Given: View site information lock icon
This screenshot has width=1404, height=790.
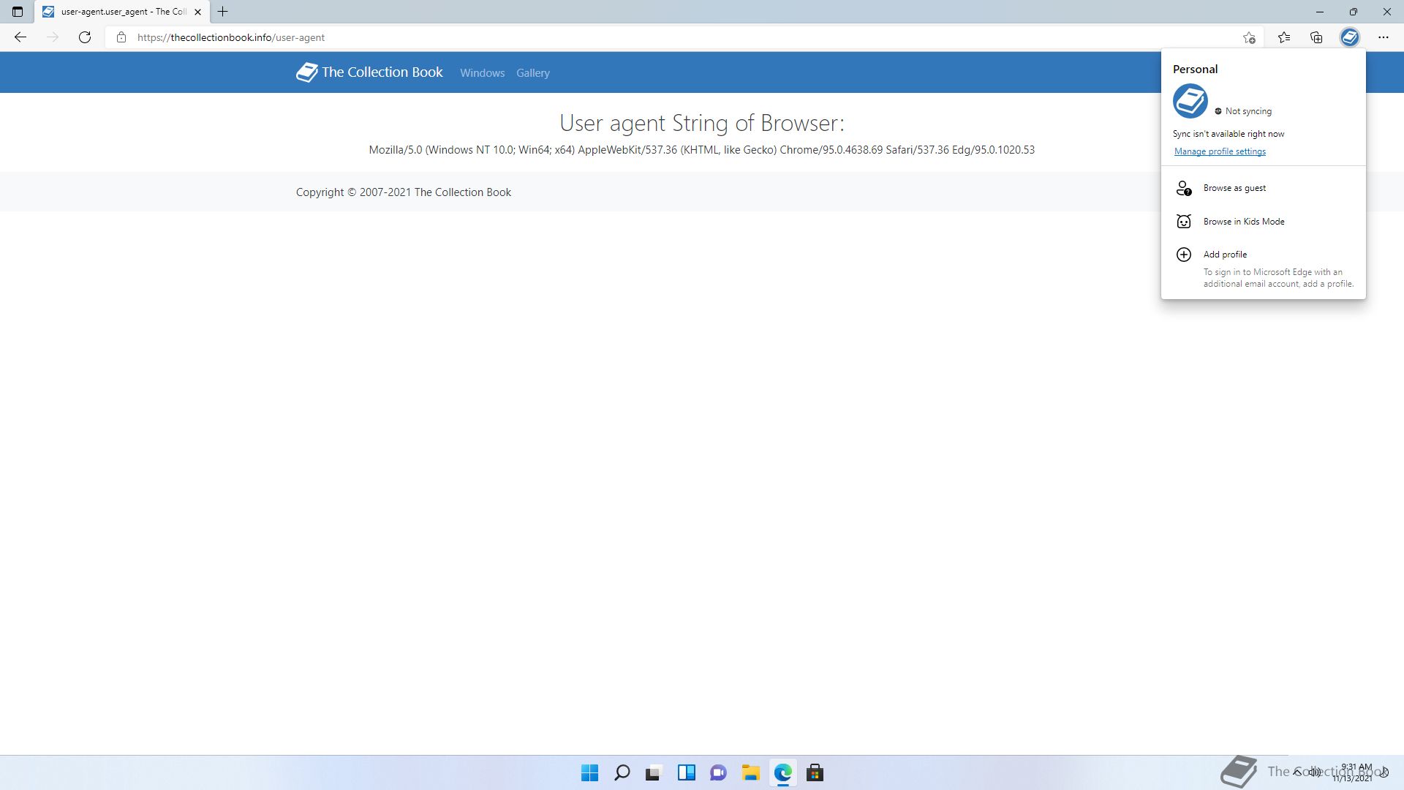Looking at the screenshot, I should [121, 37].
